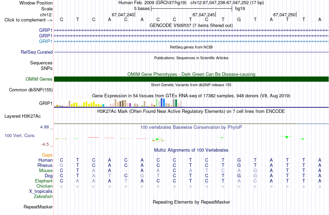Screen dimensions: 329x215
Task: Click the only G base in the sequence row
Action: (x=239, y=19)
